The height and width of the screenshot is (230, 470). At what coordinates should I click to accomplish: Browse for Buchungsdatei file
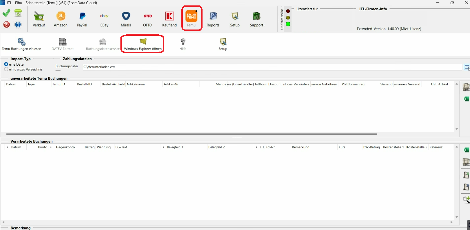pos(466,67)
